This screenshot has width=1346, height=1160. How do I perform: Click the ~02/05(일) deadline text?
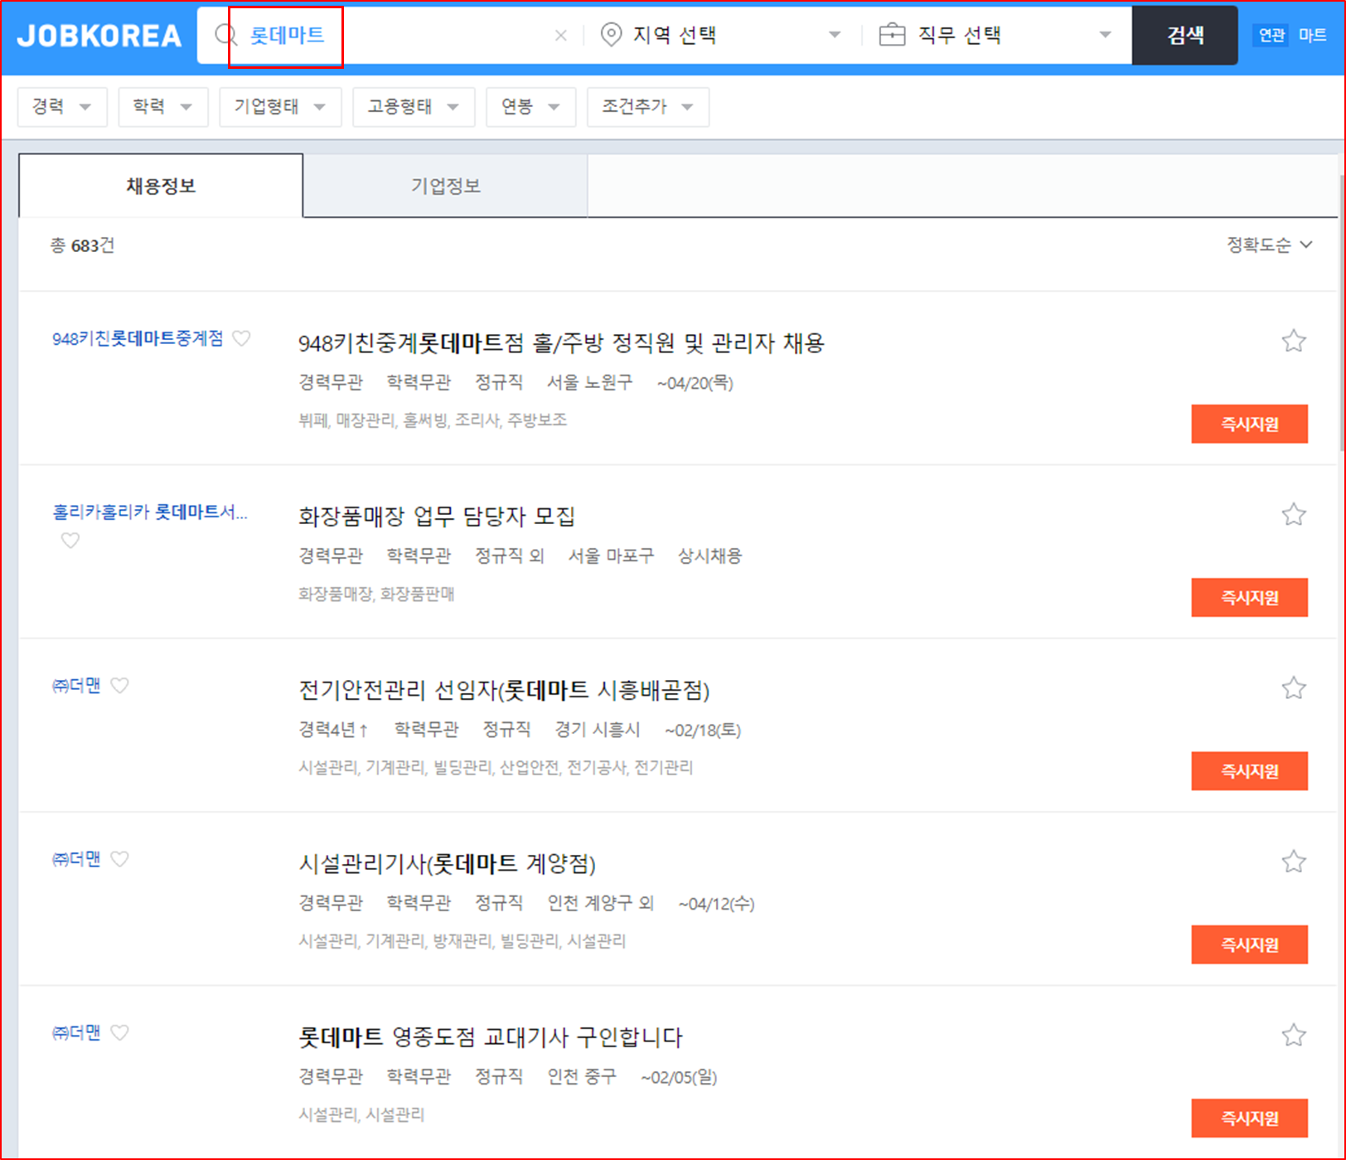(679, 1077)
